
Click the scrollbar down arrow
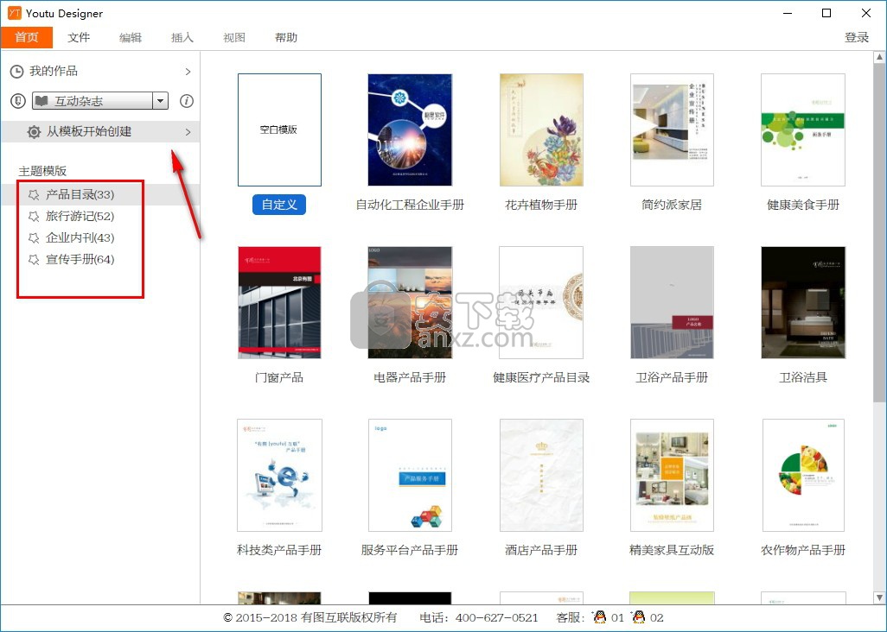tap(879, 597)
